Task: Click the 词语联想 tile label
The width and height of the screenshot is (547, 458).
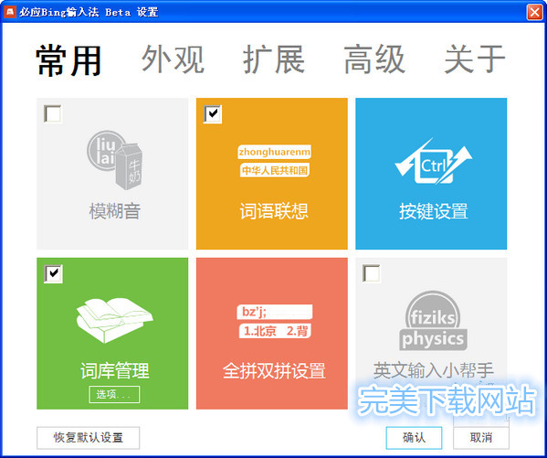Action: (x=274, y=211)
